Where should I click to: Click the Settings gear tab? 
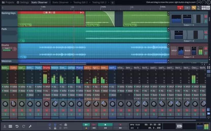click(x=23, y=2)
